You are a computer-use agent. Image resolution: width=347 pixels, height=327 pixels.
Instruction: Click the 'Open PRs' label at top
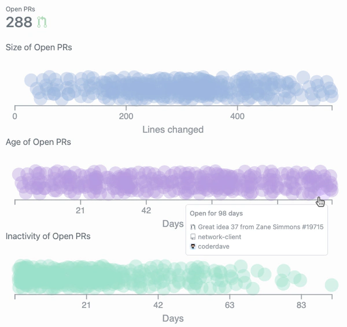click(x=20, y=9)
